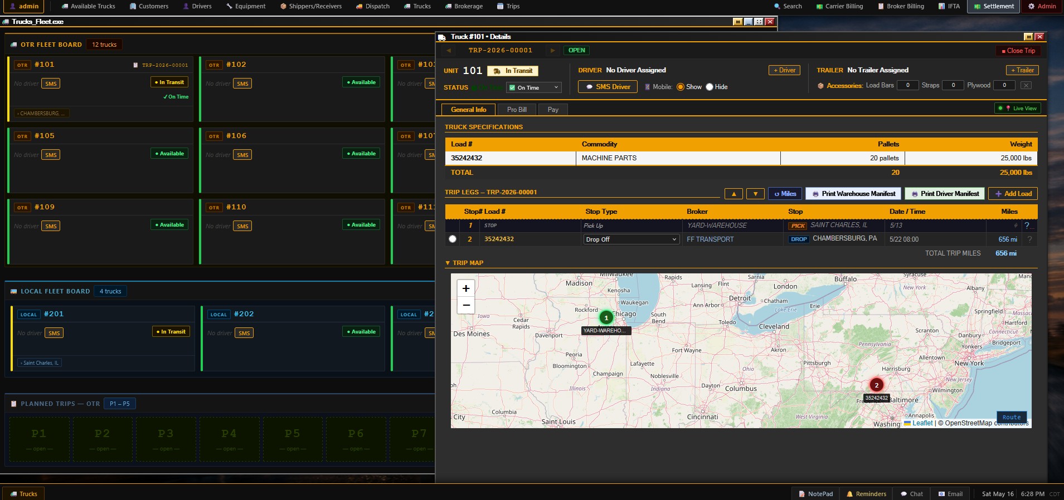Click the Plywood quantity field
1064x500 pixels.
(1004, 85)
